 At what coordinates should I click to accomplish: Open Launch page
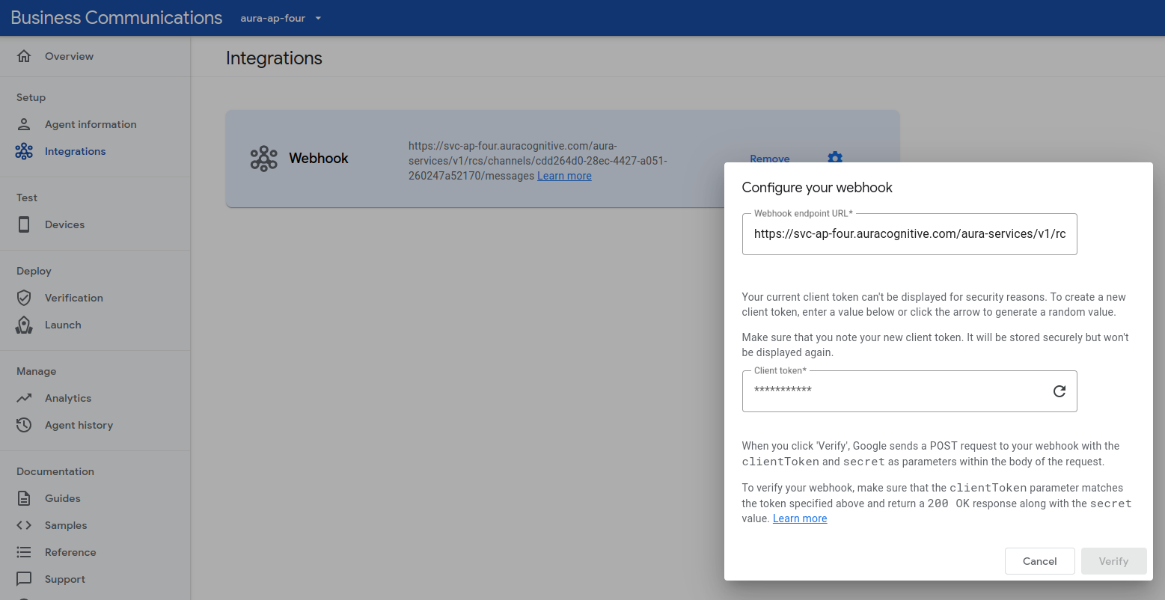(x=63, y=325)
